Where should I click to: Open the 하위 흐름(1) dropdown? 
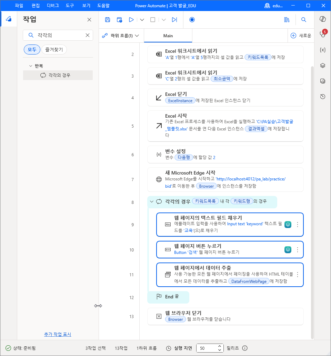121,36
